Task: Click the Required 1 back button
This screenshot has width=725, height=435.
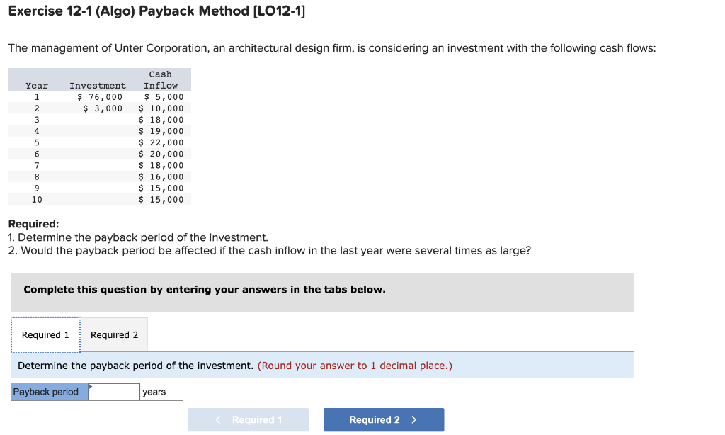Action: point(248,419)
